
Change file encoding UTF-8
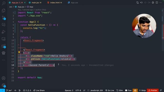click(78, 90)
